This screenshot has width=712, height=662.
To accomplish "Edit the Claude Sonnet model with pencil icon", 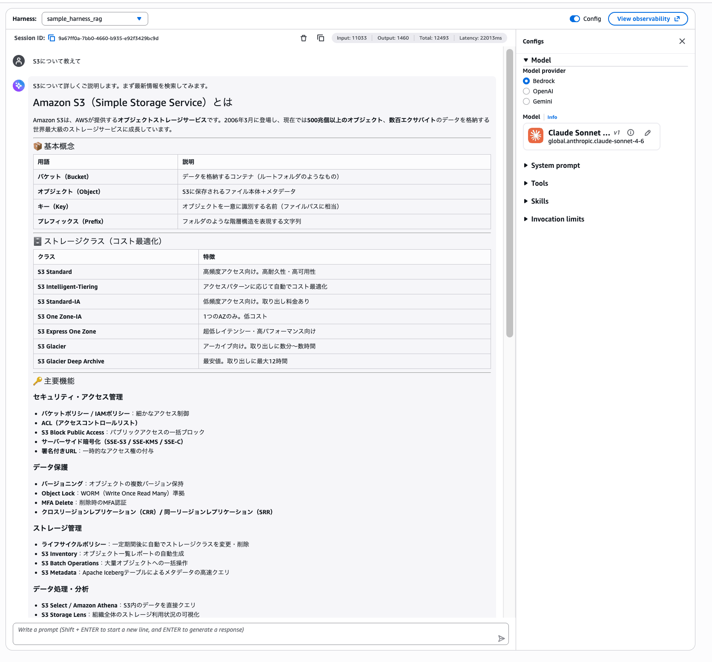I will click(x=648, y=132).
